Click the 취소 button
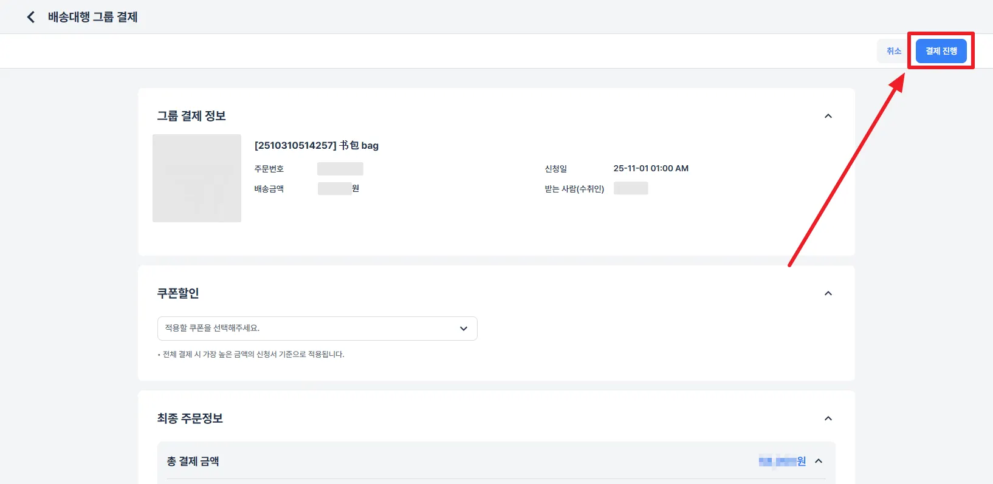This screenshot has height=484, width=993. 893,51
